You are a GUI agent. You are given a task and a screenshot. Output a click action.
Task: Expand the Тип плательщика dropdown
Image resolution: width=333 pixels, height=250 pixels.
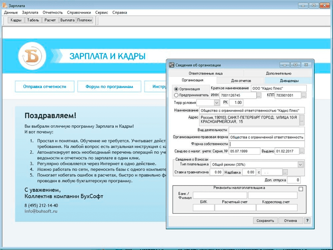click(x=300, y=164)
